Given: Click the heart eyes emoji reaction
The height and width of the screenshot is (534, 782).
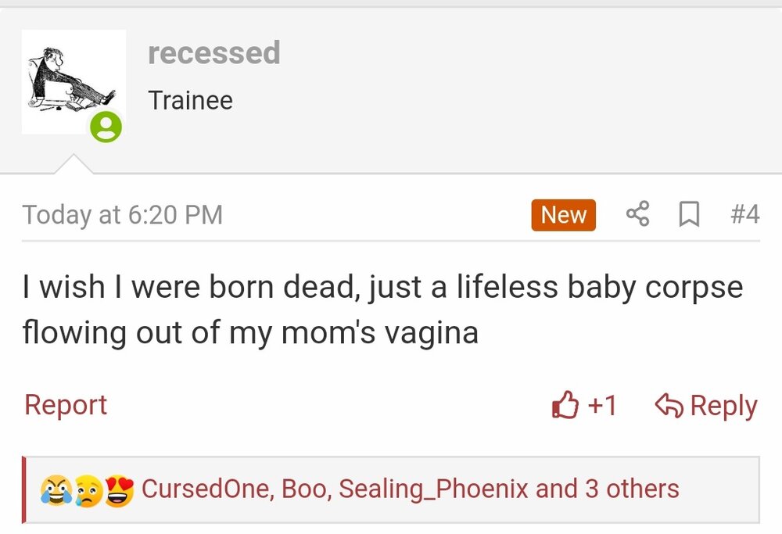Looking at the screenshot, I should 119,490.
